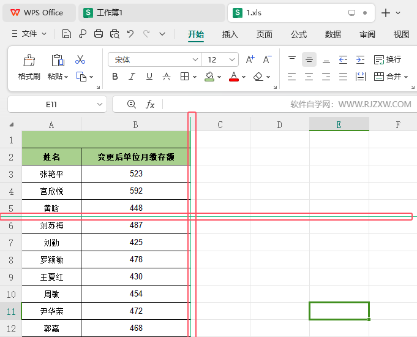Screen dimensions: 417x337
Task: Toggle top vertical alignment
Action: 292,59
